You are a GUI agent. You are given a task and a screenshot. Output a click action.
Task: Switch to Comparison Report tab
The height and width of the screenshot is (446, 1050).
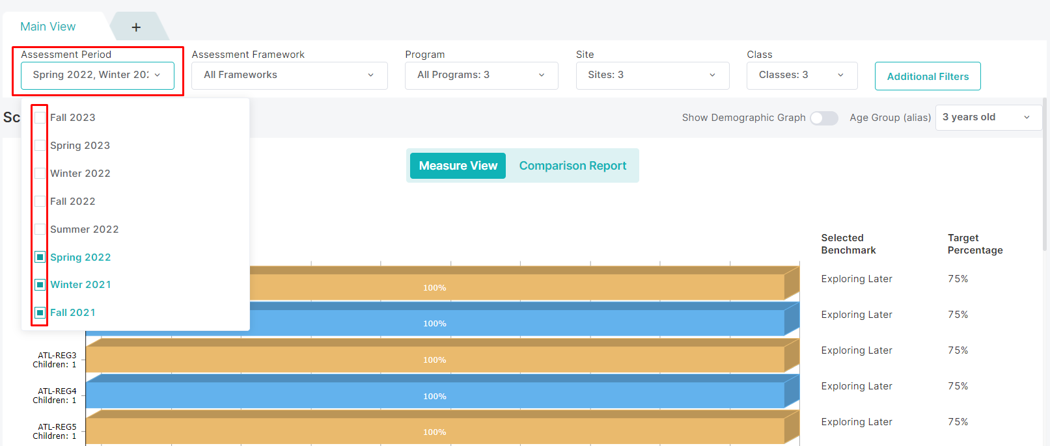(572, 166)
